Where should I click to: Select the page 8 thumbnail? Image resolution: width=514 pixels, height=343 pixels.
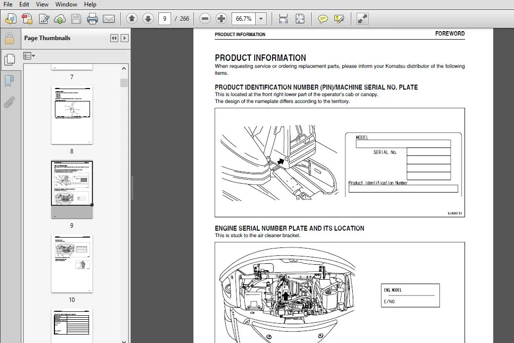tap(72, 115)
